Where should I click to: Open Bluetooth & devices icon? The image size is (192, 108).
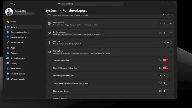coord(8,32)
